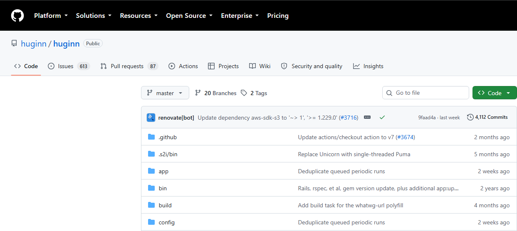
Task: Click the folder icon beside config
Action: tap(151, 222)
